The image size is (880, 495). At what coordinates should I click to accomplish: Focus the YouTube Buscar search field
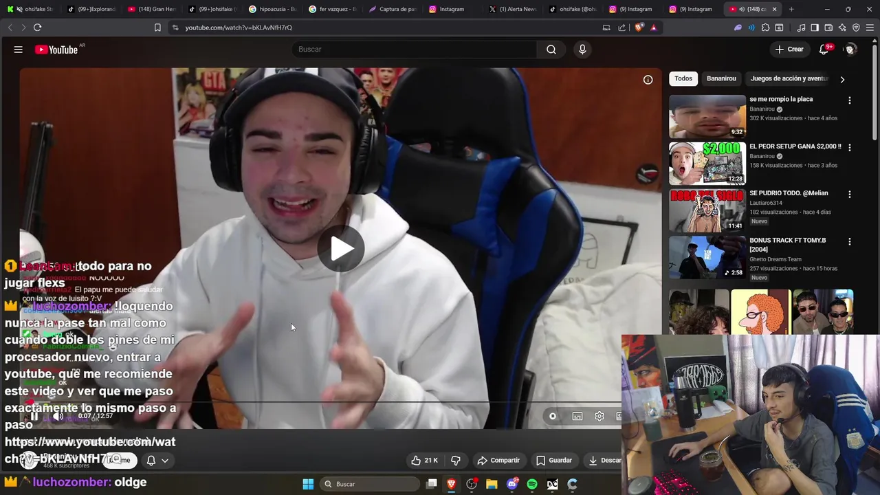(x=414, y=49)
